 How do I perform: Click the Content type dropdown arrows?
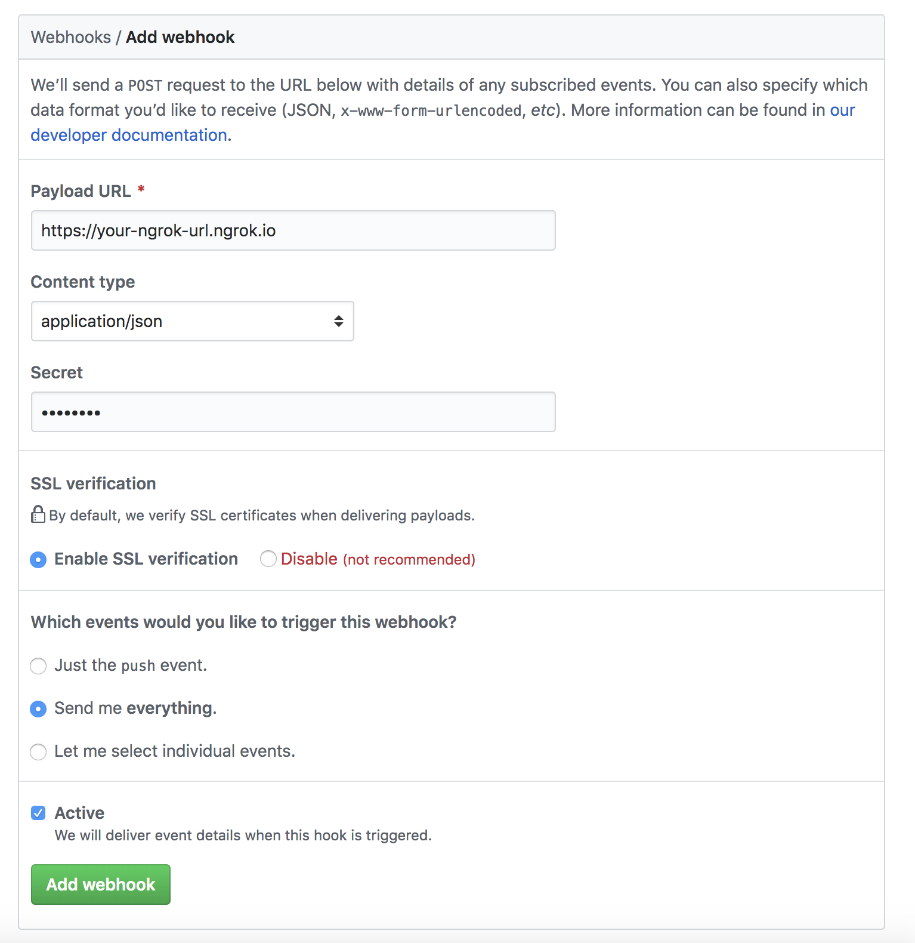coord(339,321)
